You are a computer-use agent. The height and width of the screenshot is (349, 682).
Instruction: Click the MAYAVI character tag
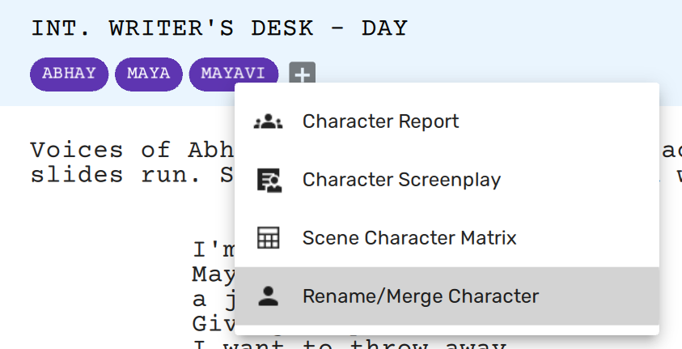233,74
